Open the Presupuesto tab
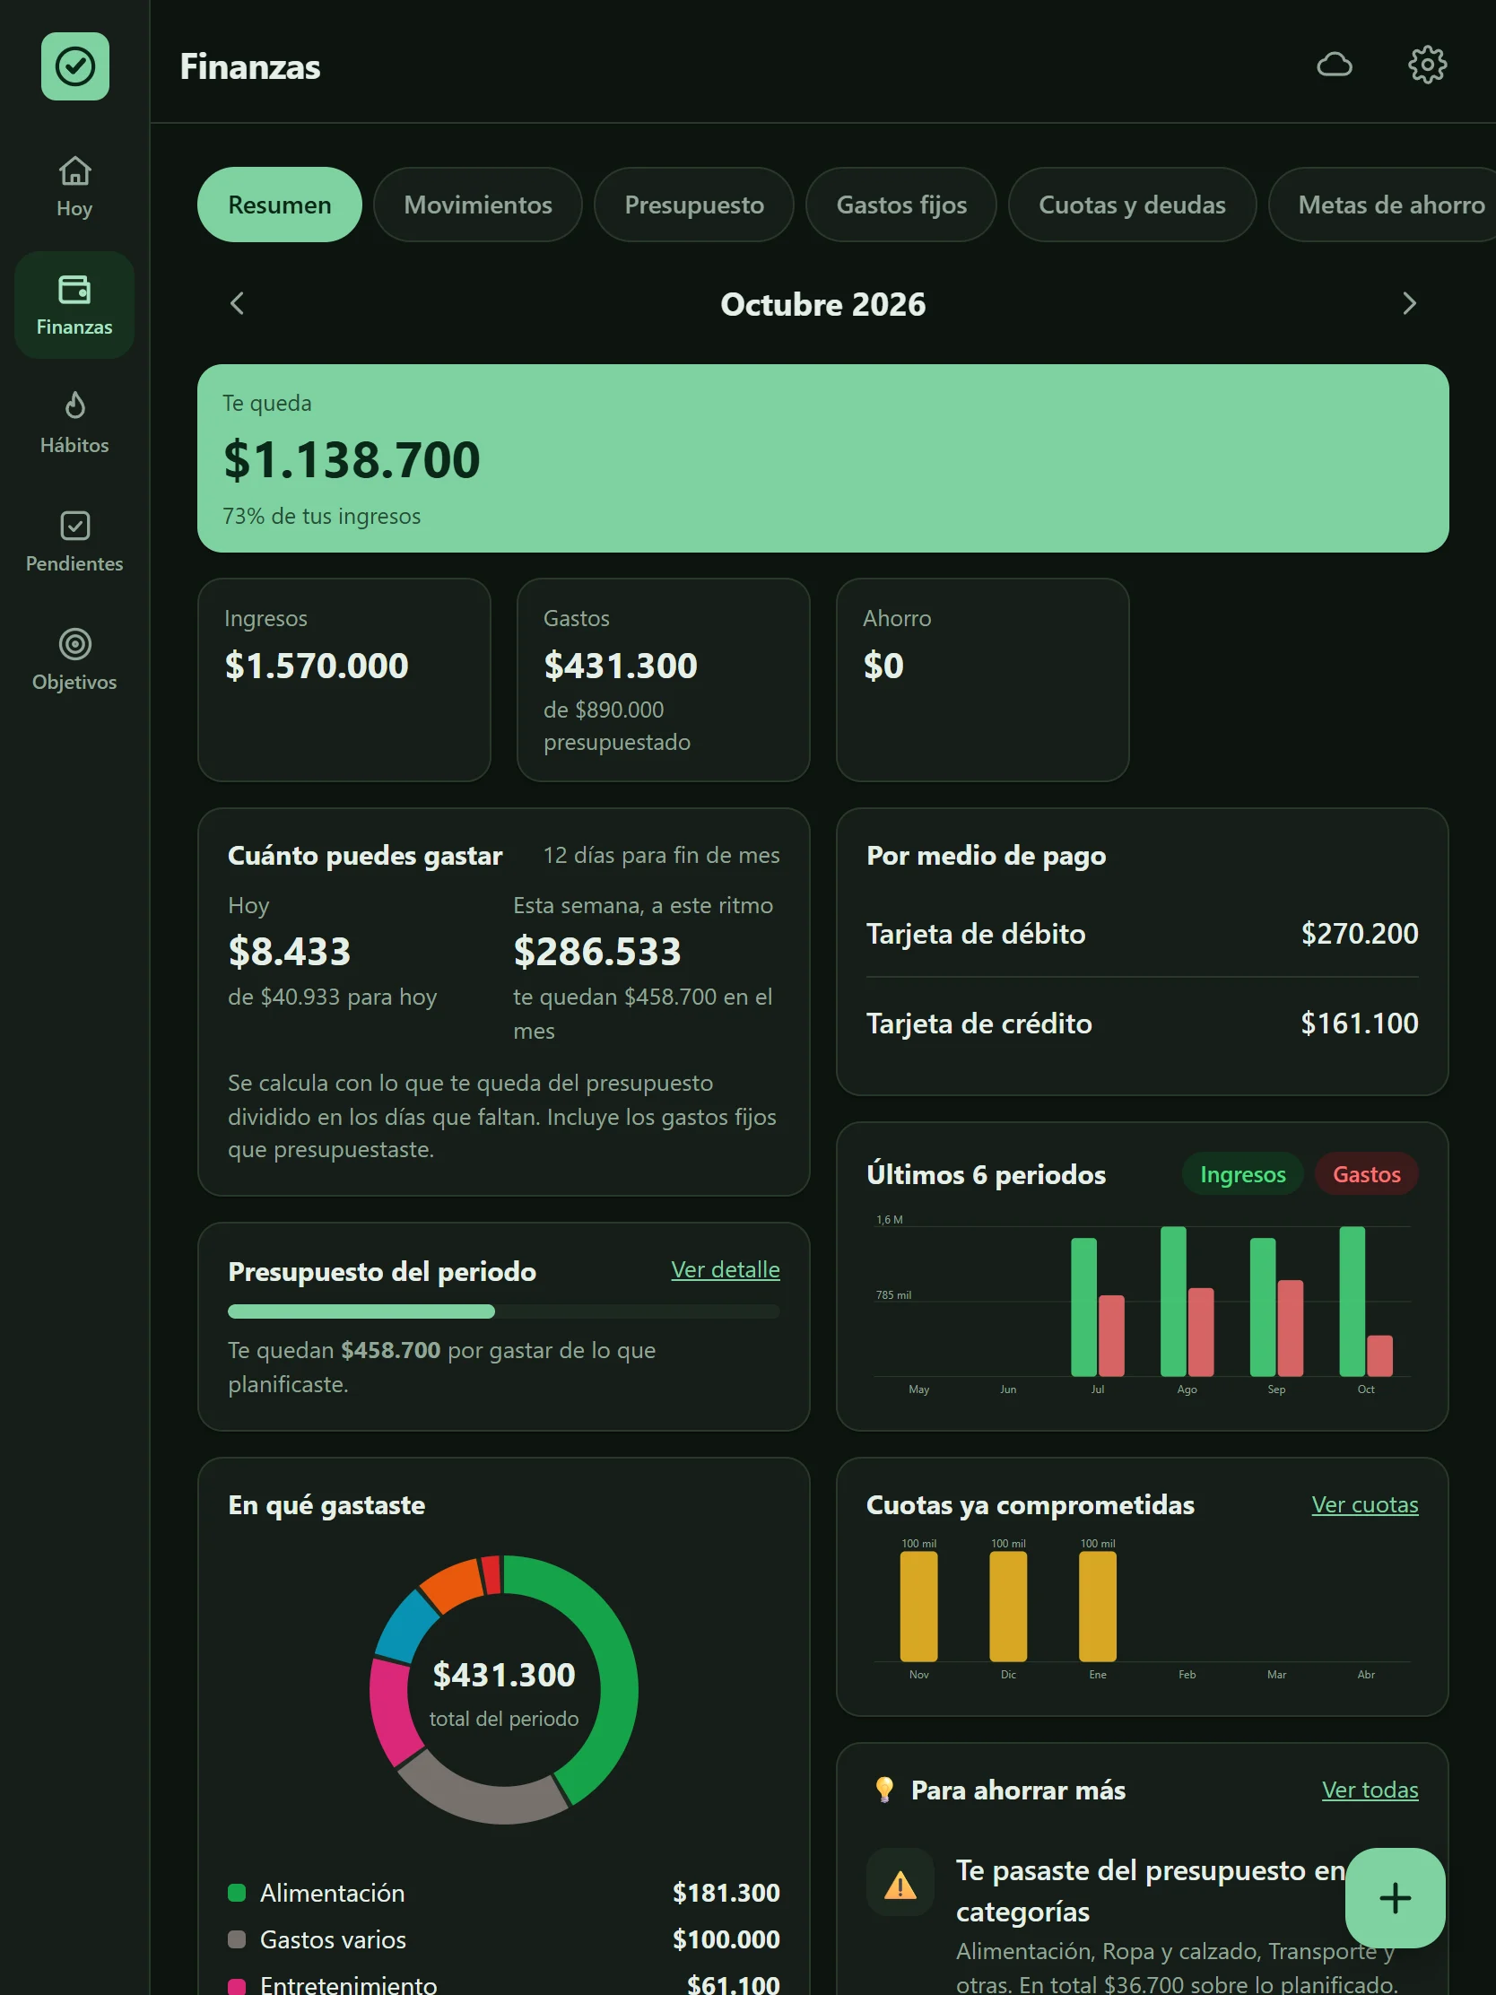1496x1995 pixels. pos(694,205)
